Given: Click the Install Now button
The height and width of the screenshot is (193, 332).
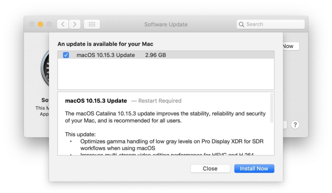Looking at the screenshot, I should point(254,168).
